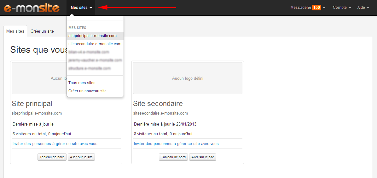
Task: Click siteprincipal.e-monsite.com text under Site principal card
Action: tap(37, 113)
